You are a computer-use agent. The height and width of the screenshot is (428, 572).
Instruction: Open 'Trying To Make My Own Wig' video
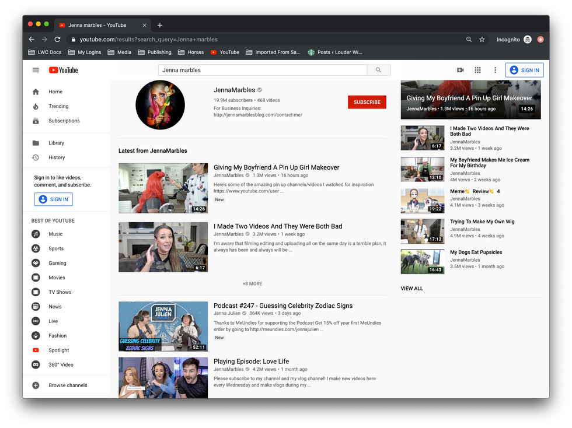pyautogui.click(x=482, y=222)
